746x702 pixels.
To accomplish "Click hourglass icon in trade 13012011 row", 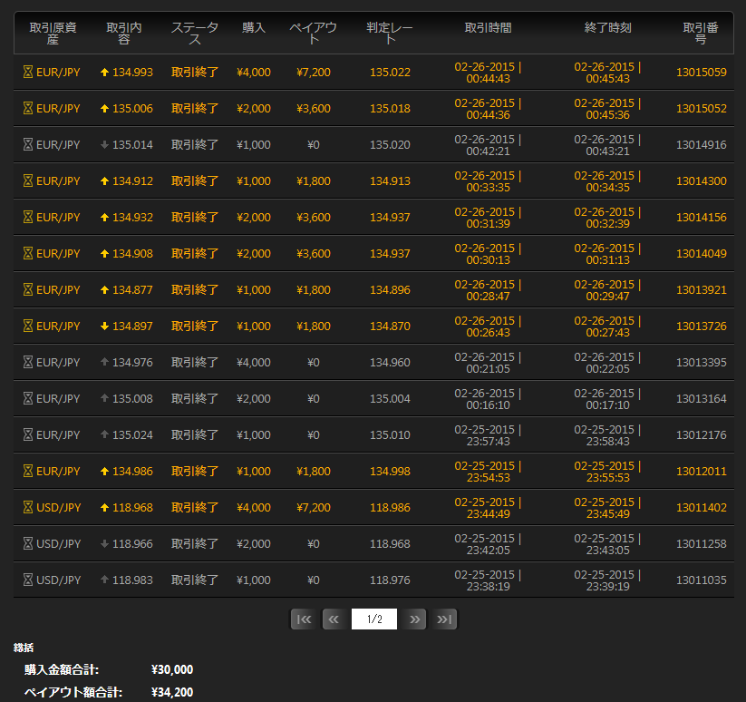I will click(28, 471).
